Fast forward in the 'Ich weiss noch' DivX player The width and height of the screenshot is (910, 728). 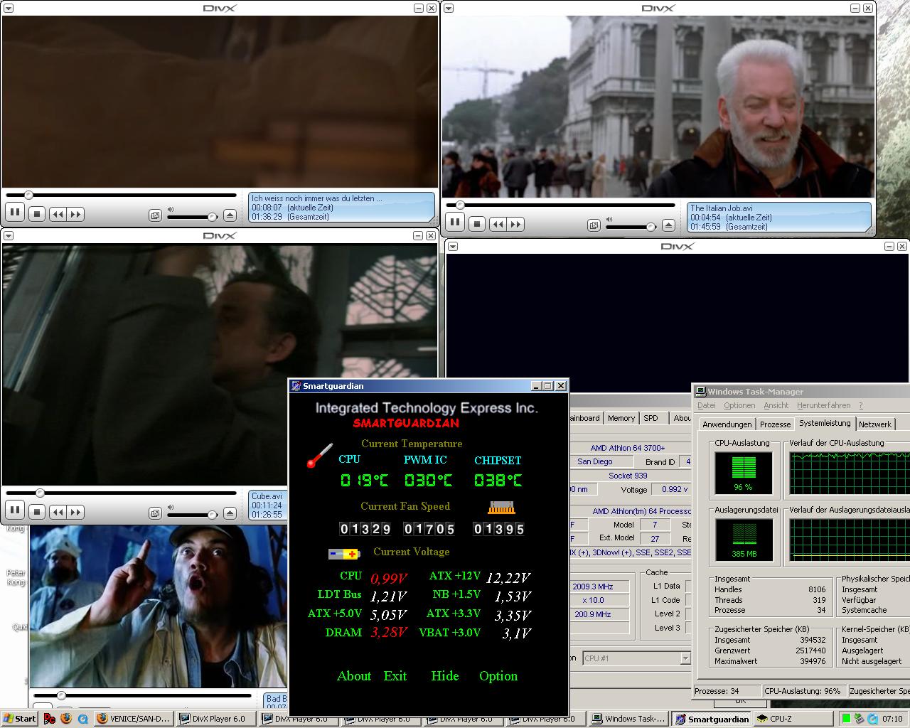[x=75, y=214]
